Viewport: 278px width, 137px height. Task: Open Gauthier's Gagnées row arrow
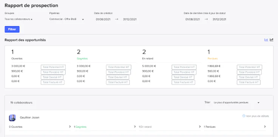coord(135,127)
